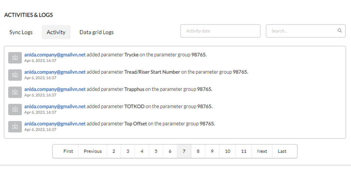Jump to page 2
351x172 pixels.
coord(114,151)
